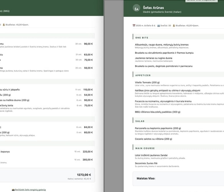Screen dimensions: 224x192
Task: Click the 84,00 € price in left page
Action: coord(88,127)
